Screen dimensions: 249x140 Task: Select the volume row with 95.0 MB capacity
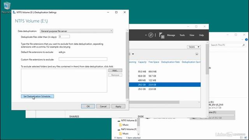click(x=165, y=72)
